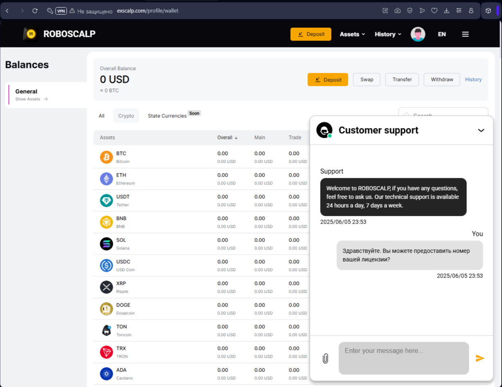Click the Ethereum ETH coin icon
The image size is (502, 387).
pyautogui.click(x=106, y=179)
